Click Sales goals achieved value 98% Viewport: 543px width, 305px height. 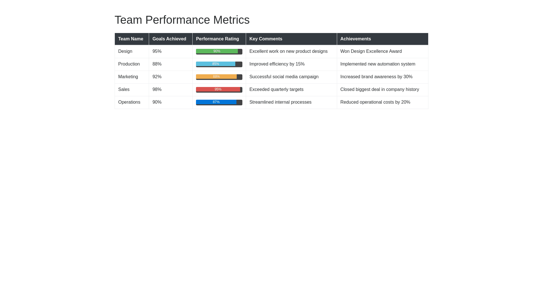[x=157, y=90]
